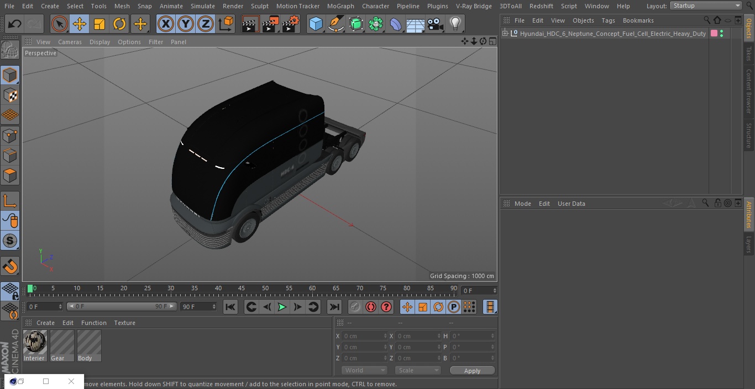Screen dimensions: 755x389
Task: Switch to the Layers side tab
Action: pos(749,244)
